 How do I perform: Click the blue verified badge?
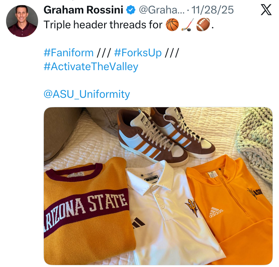click(x=131, y=10)
